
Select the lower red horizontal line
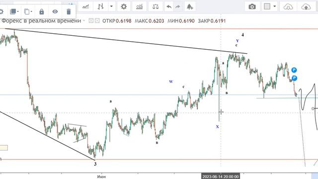click(159, 160)
